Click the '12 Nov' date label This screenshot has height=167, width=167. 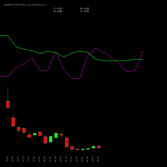point(12,159)
